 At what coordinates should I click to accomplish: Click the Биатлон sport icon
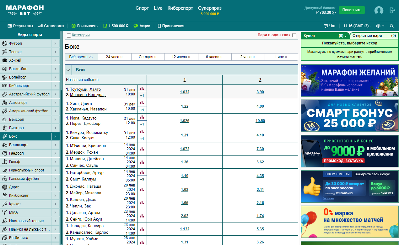pos(5,128)
